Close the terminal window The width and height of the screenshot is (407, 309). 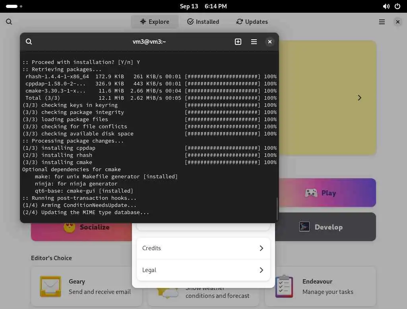(x=270, y=42)
